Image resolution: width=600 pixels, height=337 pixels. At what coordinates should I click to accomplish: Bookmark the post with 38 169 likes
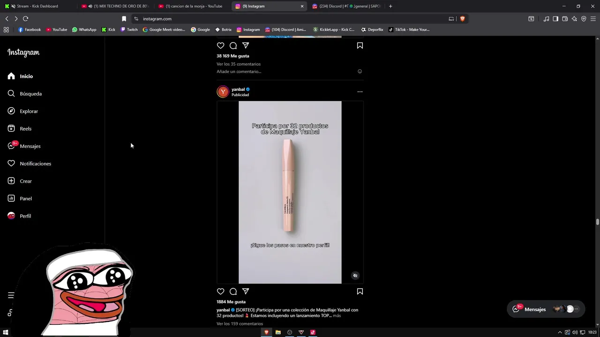point(360,45)
